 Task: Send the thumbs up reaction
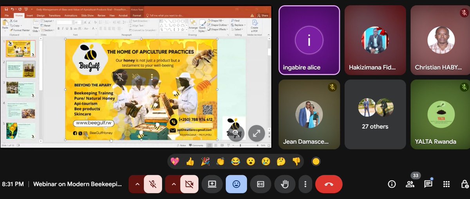pos(190,161)
